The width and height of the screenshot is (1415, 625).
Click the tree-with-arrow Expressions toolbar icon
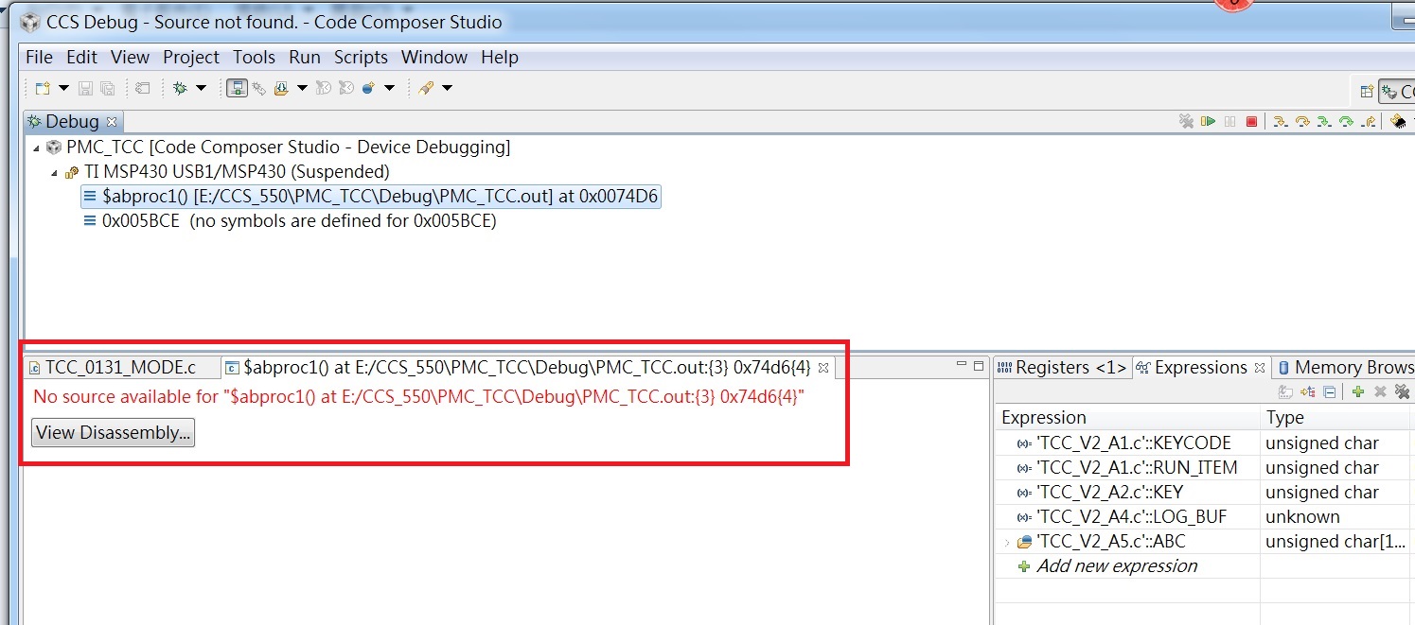click(x=1308, y=392)
